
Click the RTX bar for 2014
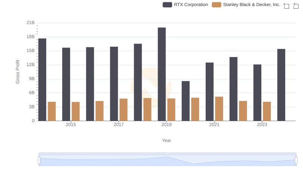pos(42,80)
